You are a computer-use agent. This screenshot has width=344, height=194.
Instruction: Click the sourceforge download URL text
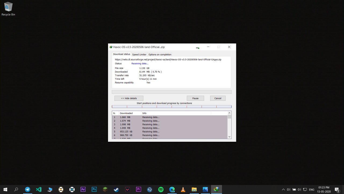[x=168, y=60]
